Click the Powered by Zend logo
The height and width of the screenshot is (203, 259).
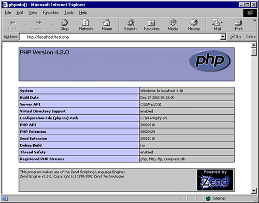tap(215, 180)
